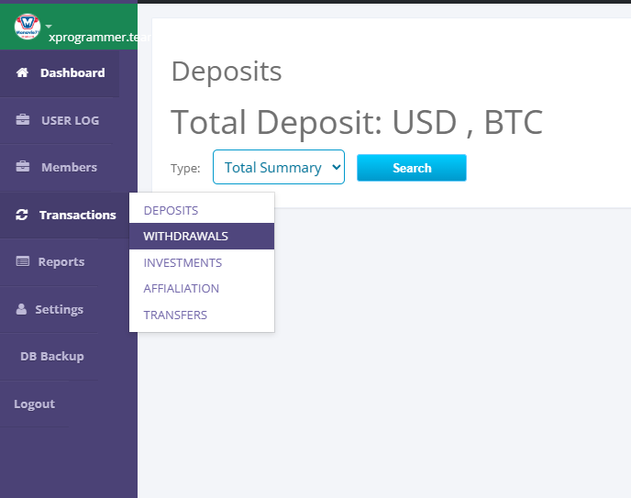This screenshot has height=498, width=631.
Task: Open the Type dropdown showing Total Summary
Action: [x=278, y=168]
